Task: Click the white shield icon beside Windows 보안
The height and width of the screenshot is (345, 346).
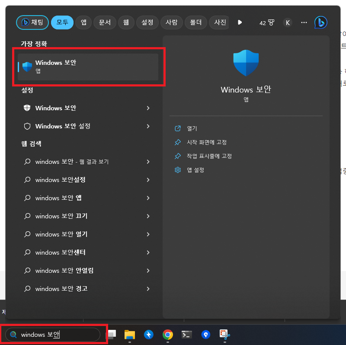Action: (27, 108)
